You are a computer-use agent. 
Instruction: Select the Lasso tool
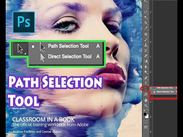(146, 12)
